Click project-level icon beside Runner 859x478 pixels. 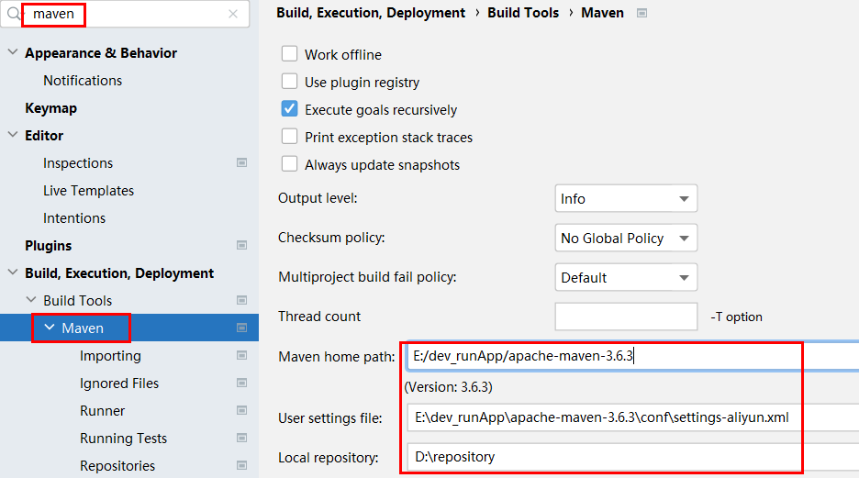tap(241, 410)
